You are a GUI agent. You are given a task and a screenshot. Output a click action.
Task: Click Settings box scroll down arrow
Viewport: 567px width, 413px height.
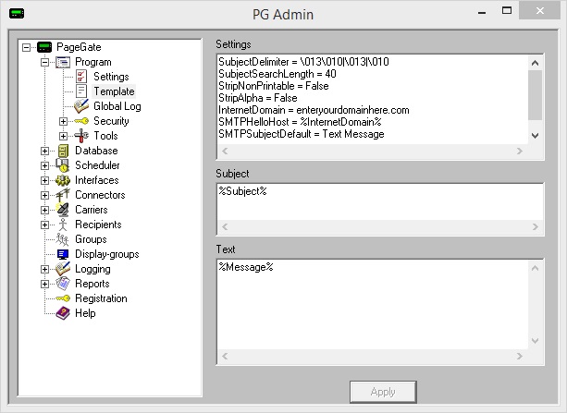point(536,136)
